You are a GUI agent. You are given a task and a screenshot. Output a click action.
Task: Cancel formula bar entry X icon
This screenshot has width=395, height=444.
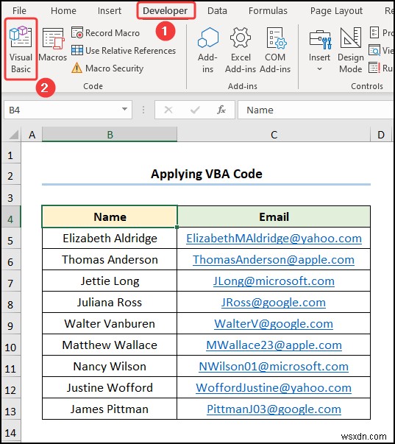[x=168, y=110]
